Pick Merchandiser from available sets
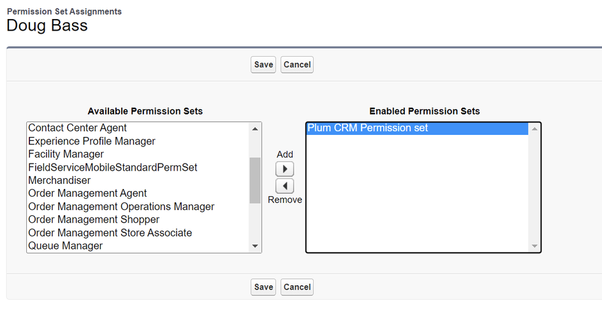The image size is (602, 310). pyautogui.click(x=59, y=180)
